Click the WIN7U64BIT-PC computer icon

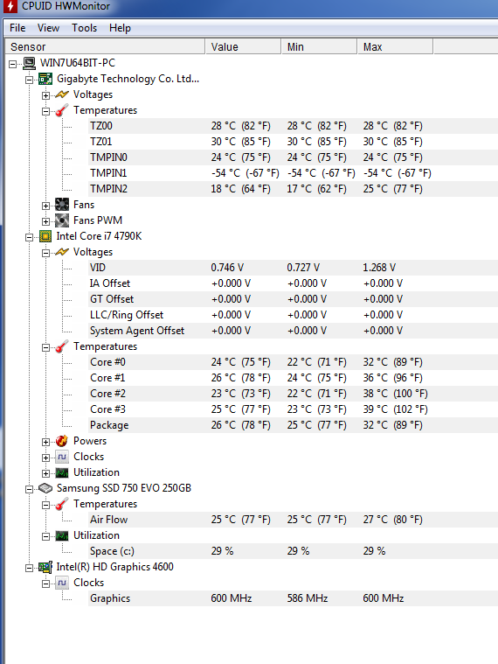point(29,64)
